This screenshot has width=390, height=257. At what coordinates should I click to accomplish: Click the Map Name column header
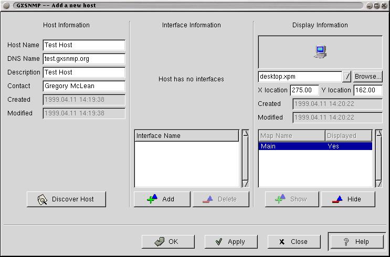click(x=291, y=136)
